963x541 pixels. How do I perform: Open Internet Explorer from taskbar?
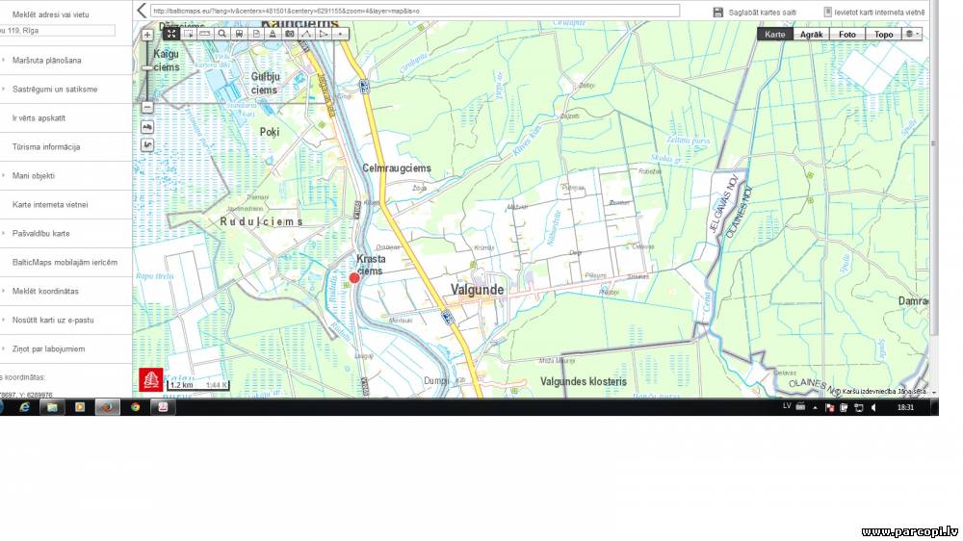(x=25, y=407)
